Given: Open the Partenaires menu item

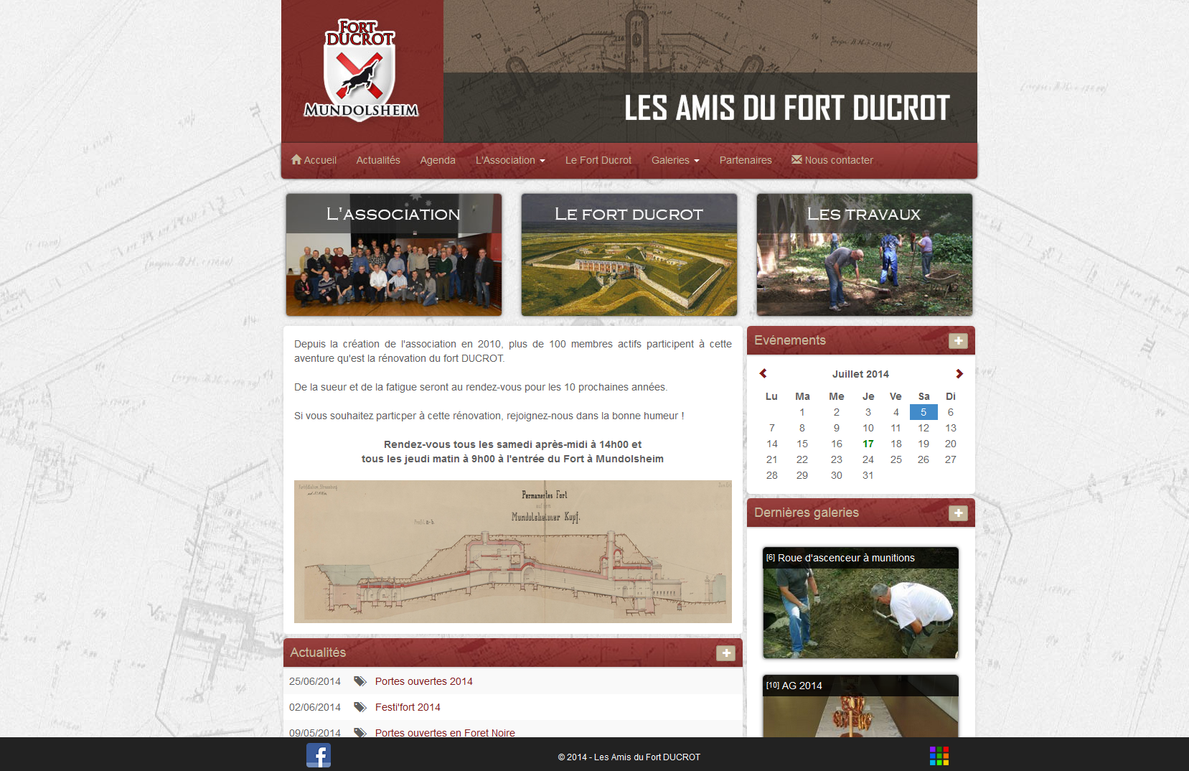Looking at the screenshot, I should 746,160.
